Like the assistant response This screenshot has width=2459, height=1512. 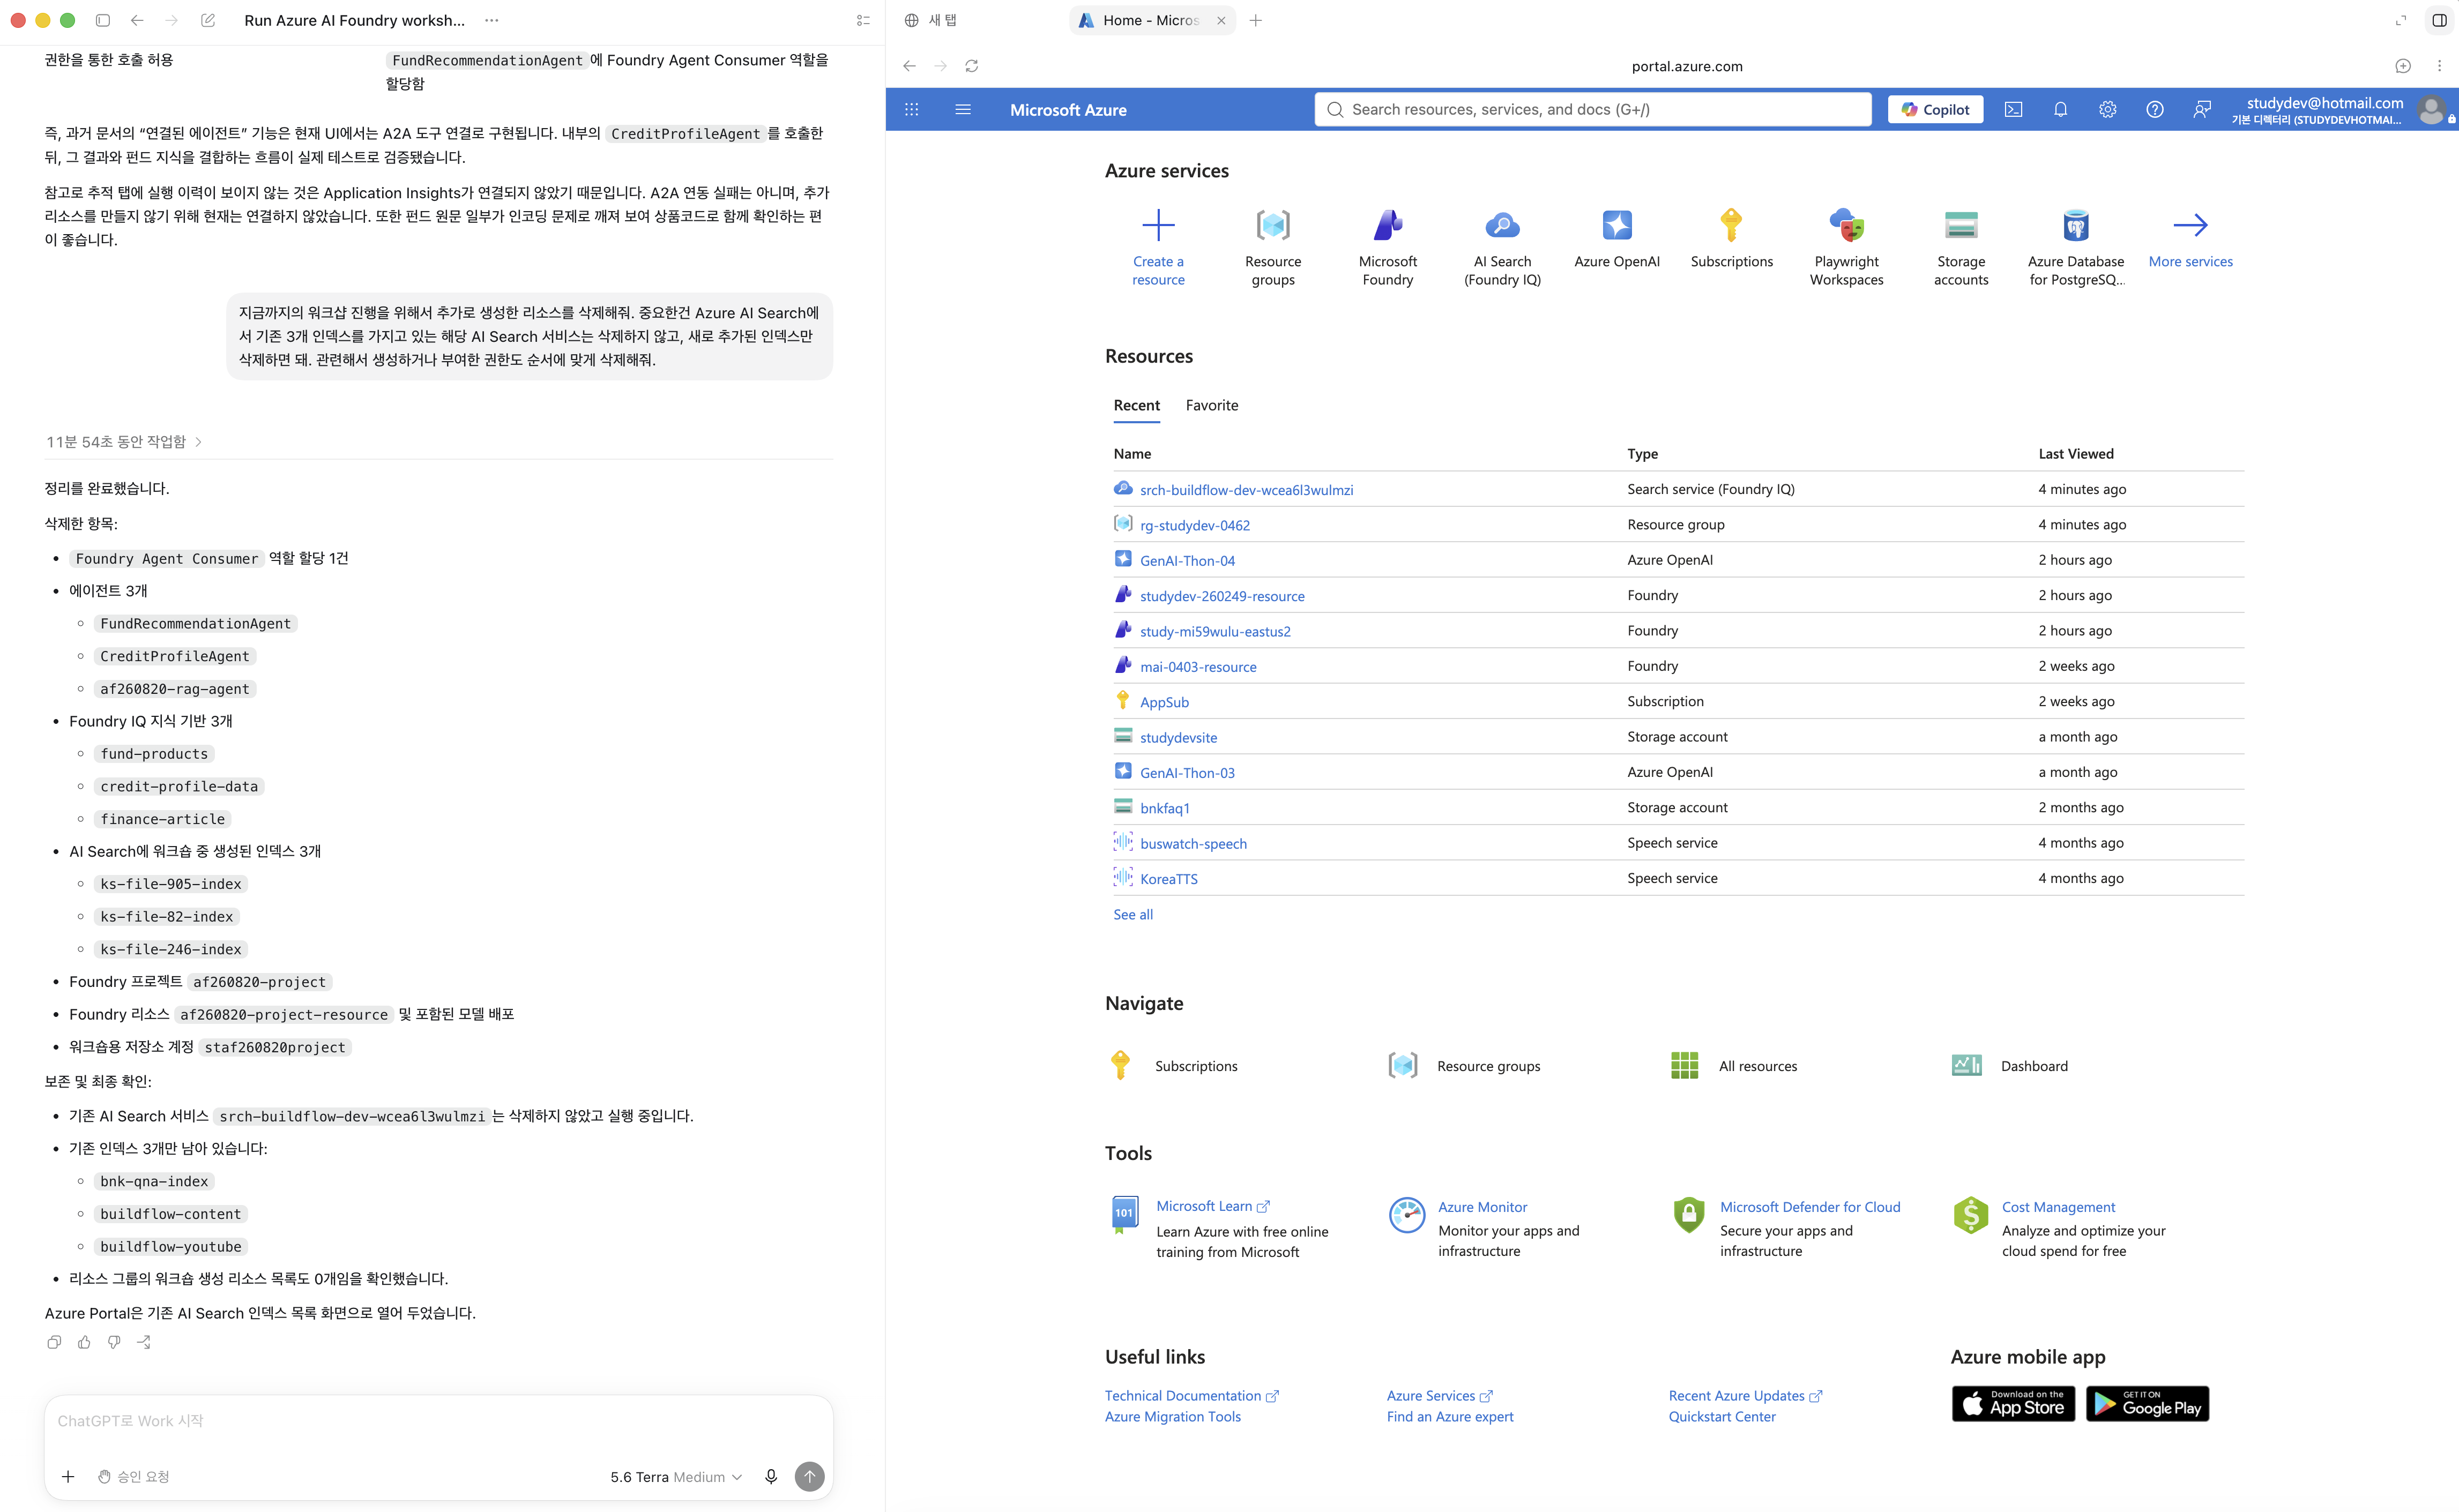click(84, 1342)
